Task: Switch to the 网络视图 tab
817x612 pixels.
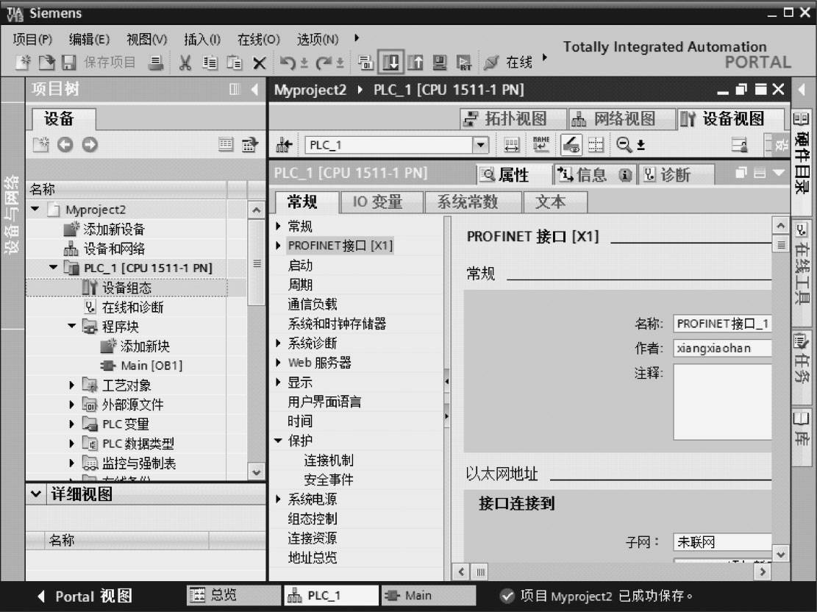Action: (621, 119)
